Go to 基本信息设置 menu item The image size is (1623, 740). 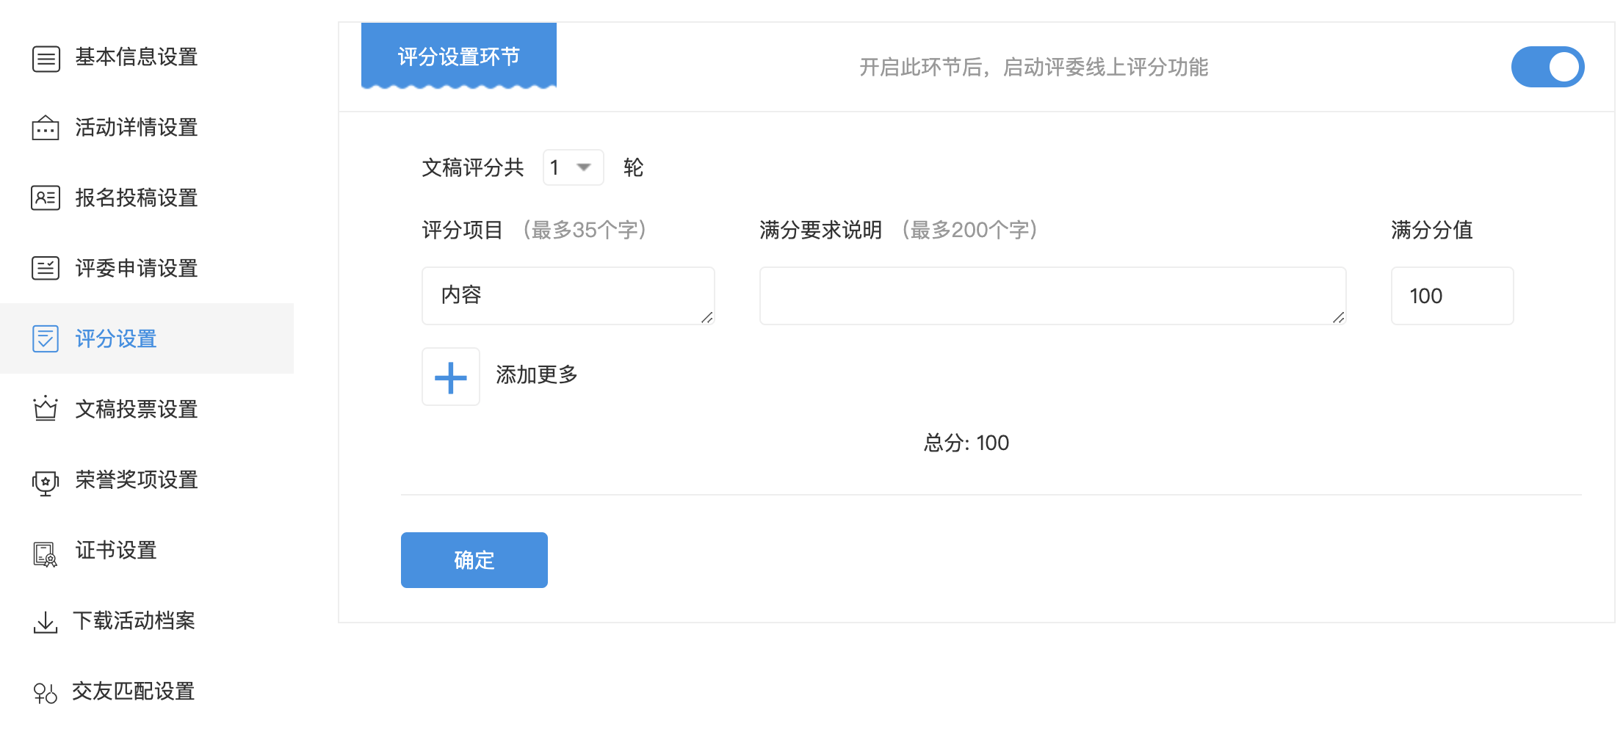click(x=137, y=57)
